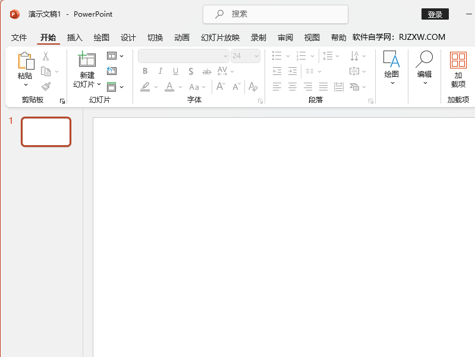Switch to the 动画 tab
This screenshot has width=475, height=357.
(182, 37)
